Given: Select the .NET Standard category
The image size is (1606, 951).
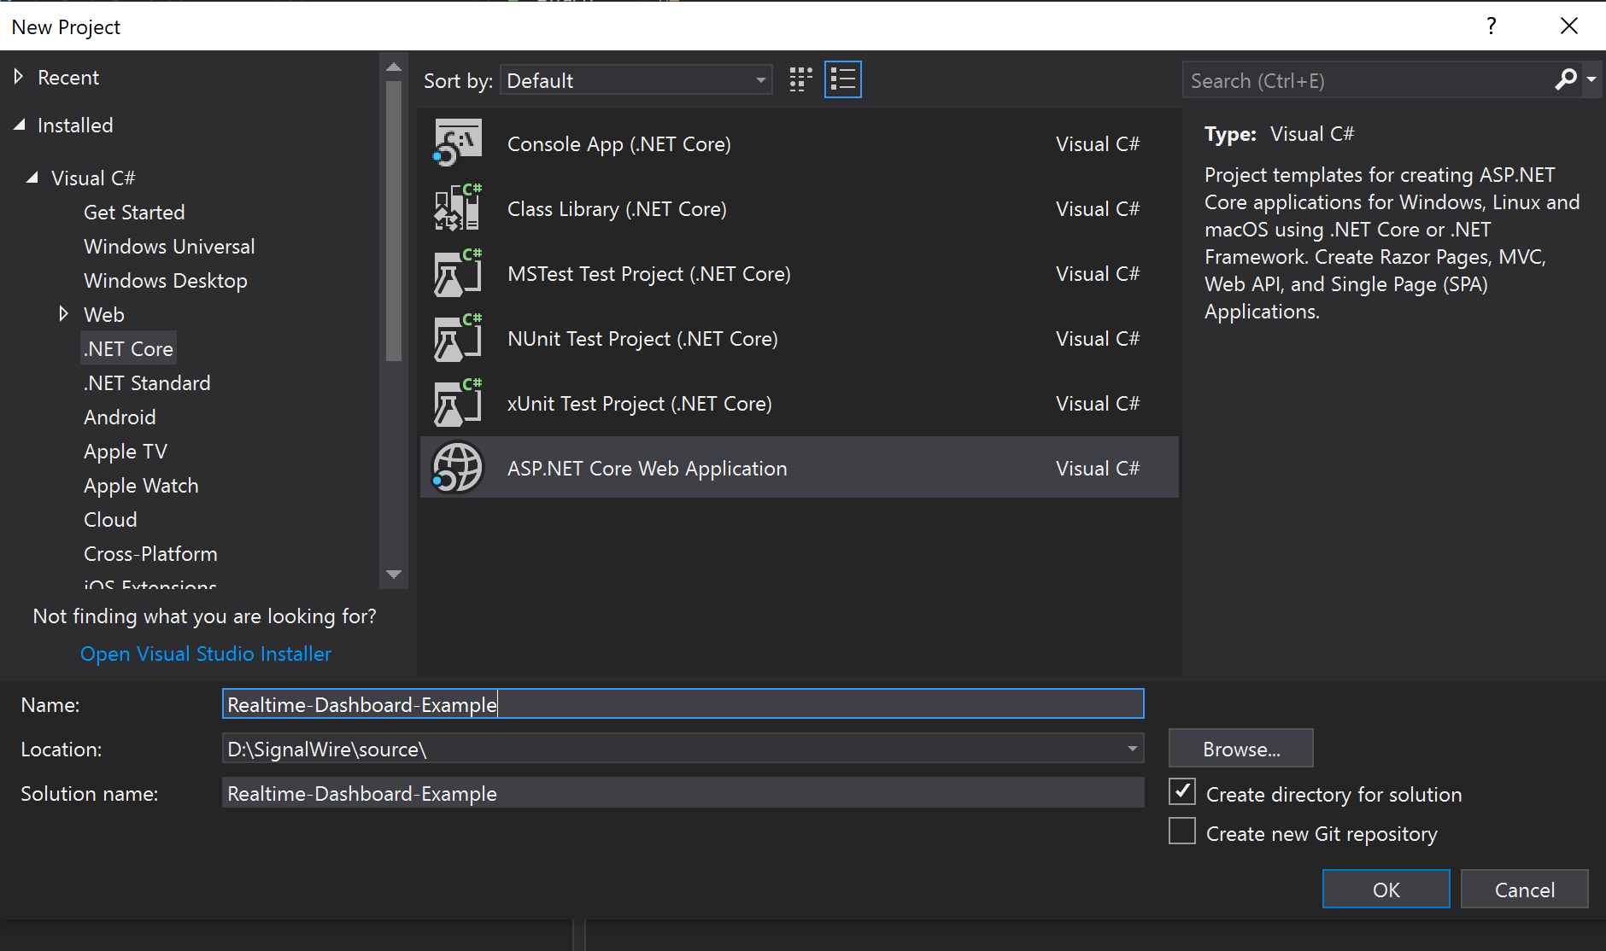Looking at the screenshot, I should coord(147,382).
